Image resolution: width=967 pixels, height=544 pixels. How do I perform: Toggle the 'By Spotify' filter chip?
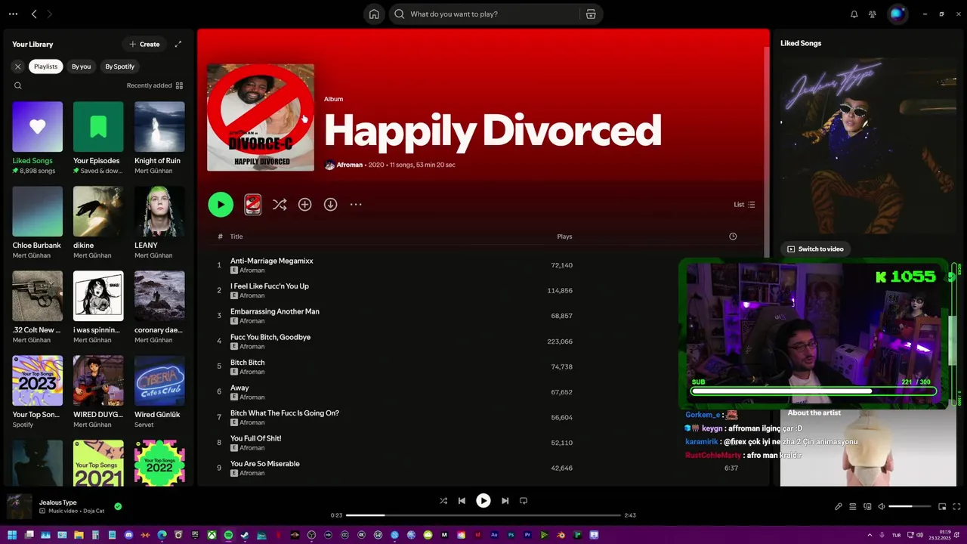click(119, 66)
